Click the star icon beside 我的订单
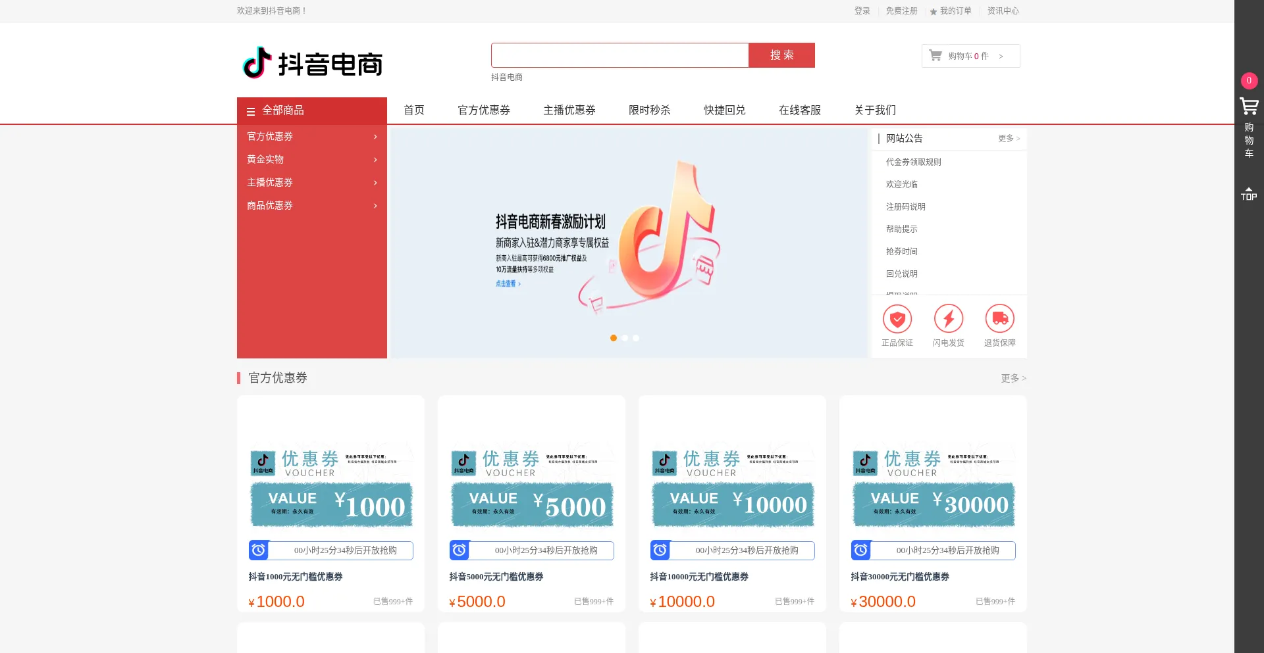This screenshot has width=1264, height=653. click(x=934, y=12)
